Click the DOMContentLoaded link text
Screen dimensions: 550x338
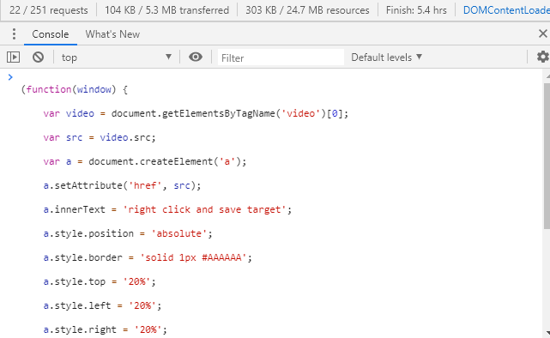coord(506,10)
